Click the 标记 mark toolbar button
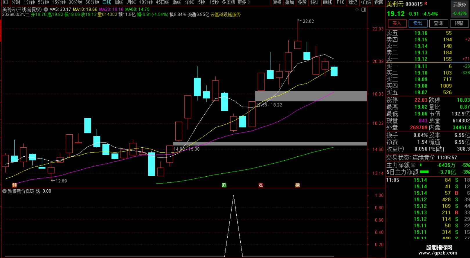This screenshot has height=258, width=470. [x=353, y=2]
